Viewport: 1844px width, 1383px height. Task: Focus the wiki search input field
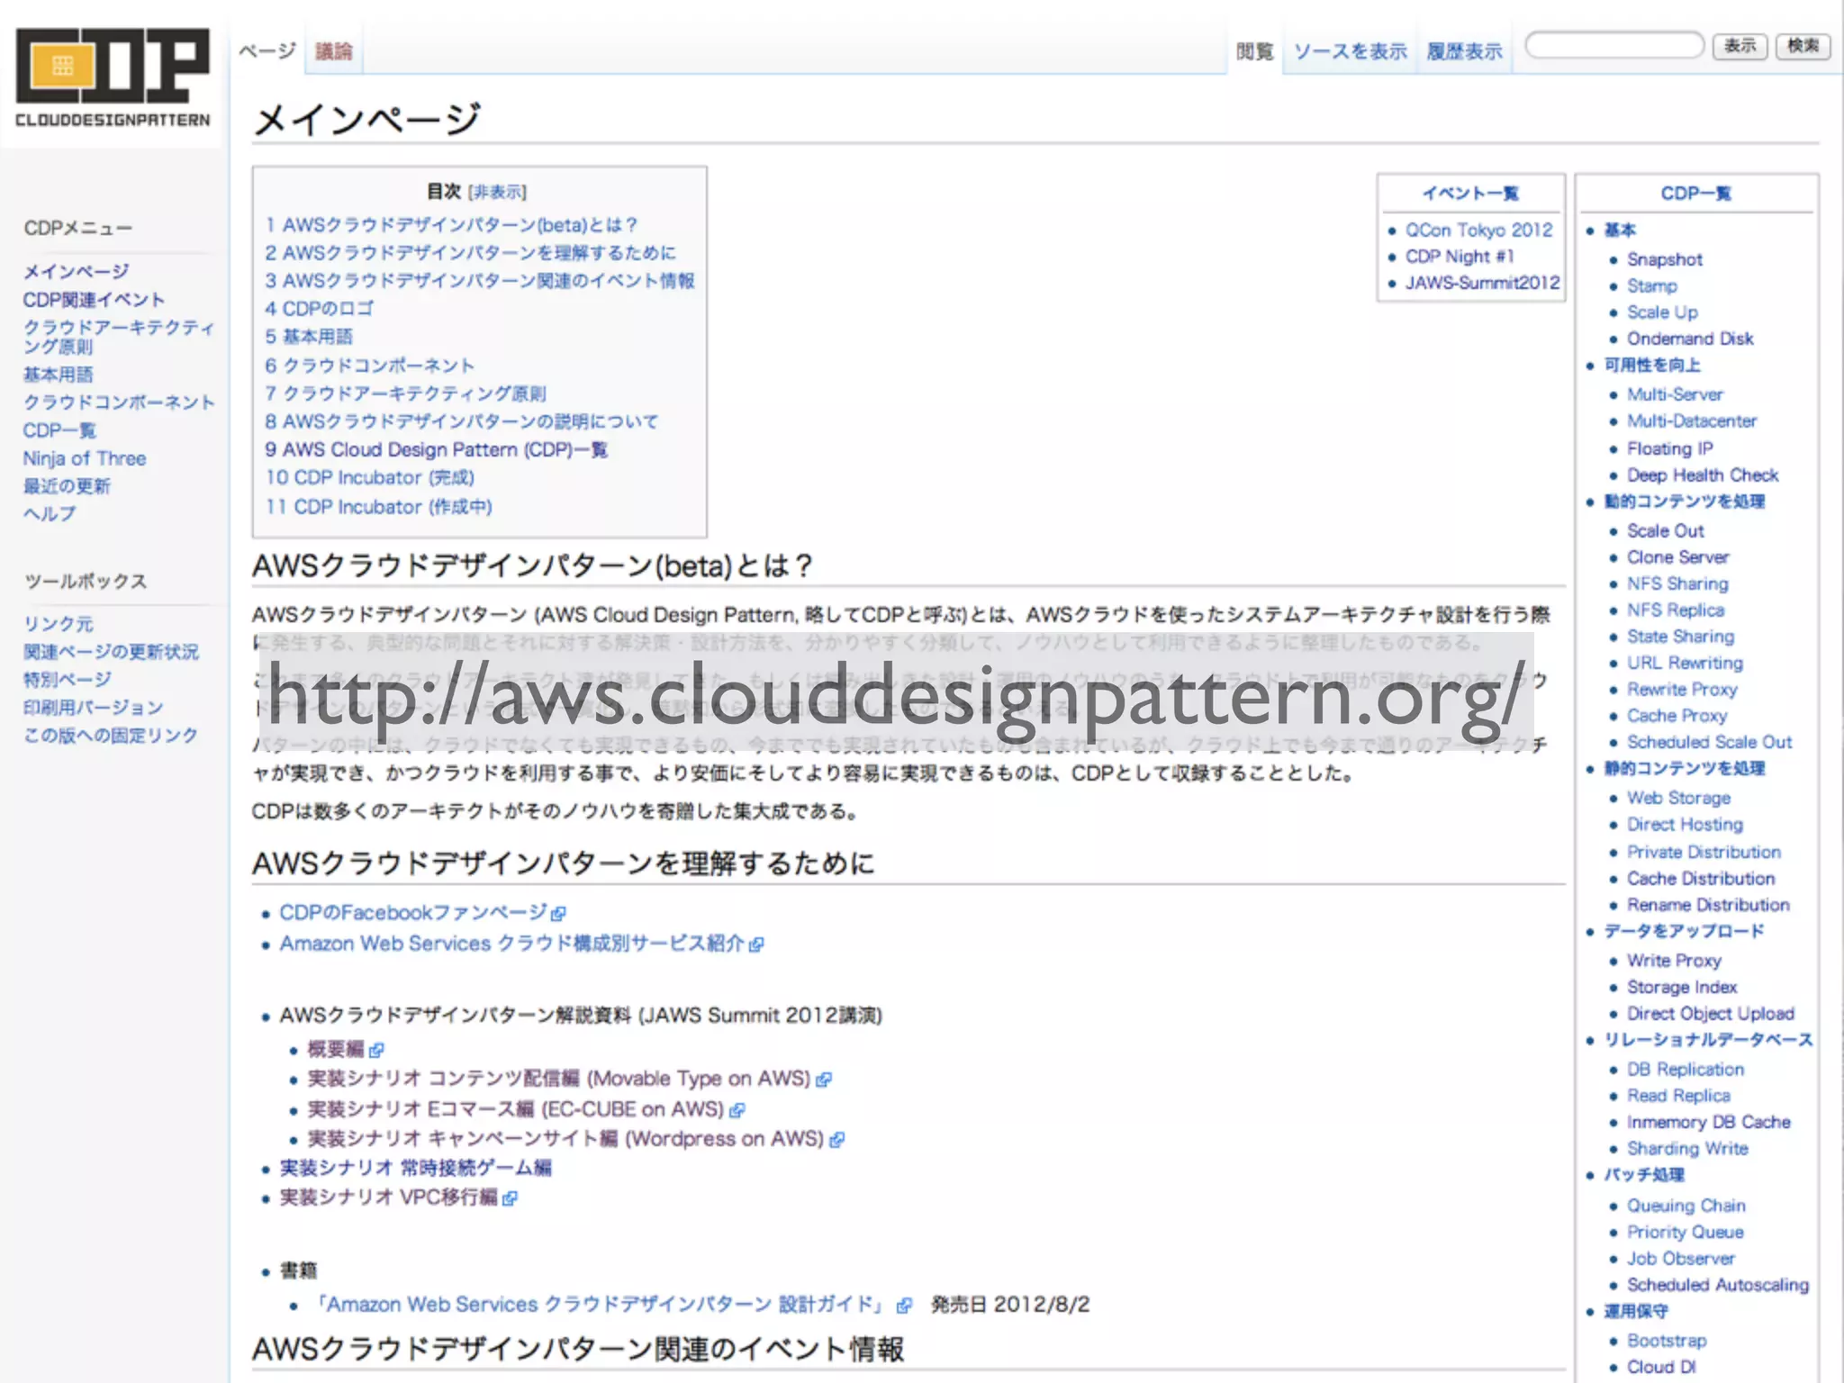pos(1614,45)
